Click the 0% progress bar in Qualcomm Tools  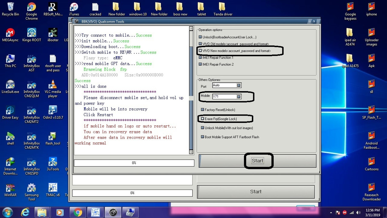click(x=134, y=163)
